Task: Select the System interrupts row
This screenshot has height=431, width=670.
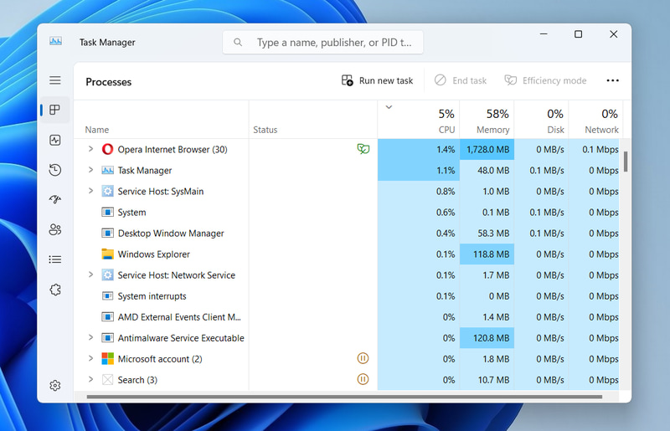Action: click(x=347, y=296)
